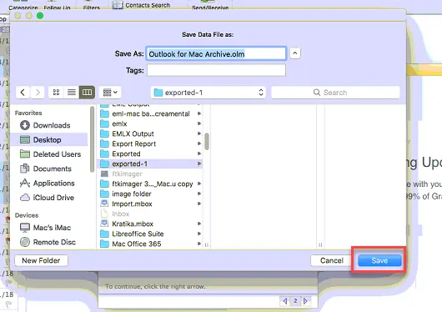442x312 pixels.
Task: Select the Libreoffice Suite folder
Action: (150, 234)
